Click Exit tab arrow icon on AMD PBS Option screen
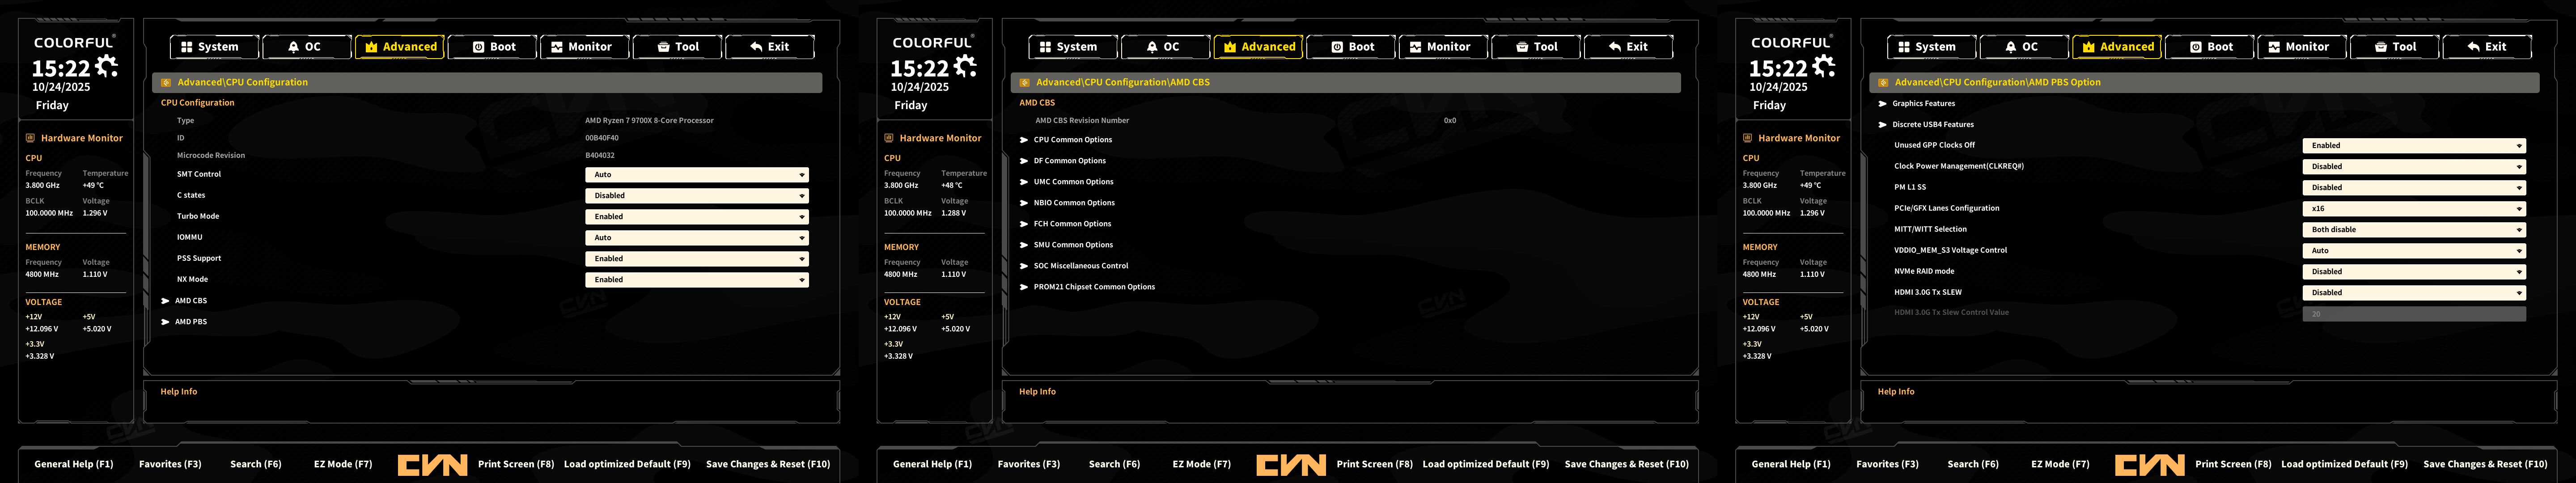 (x=2473, y=47)
